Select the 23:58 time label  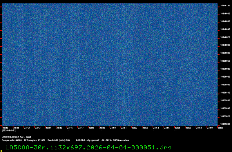(x=199, y=128)
